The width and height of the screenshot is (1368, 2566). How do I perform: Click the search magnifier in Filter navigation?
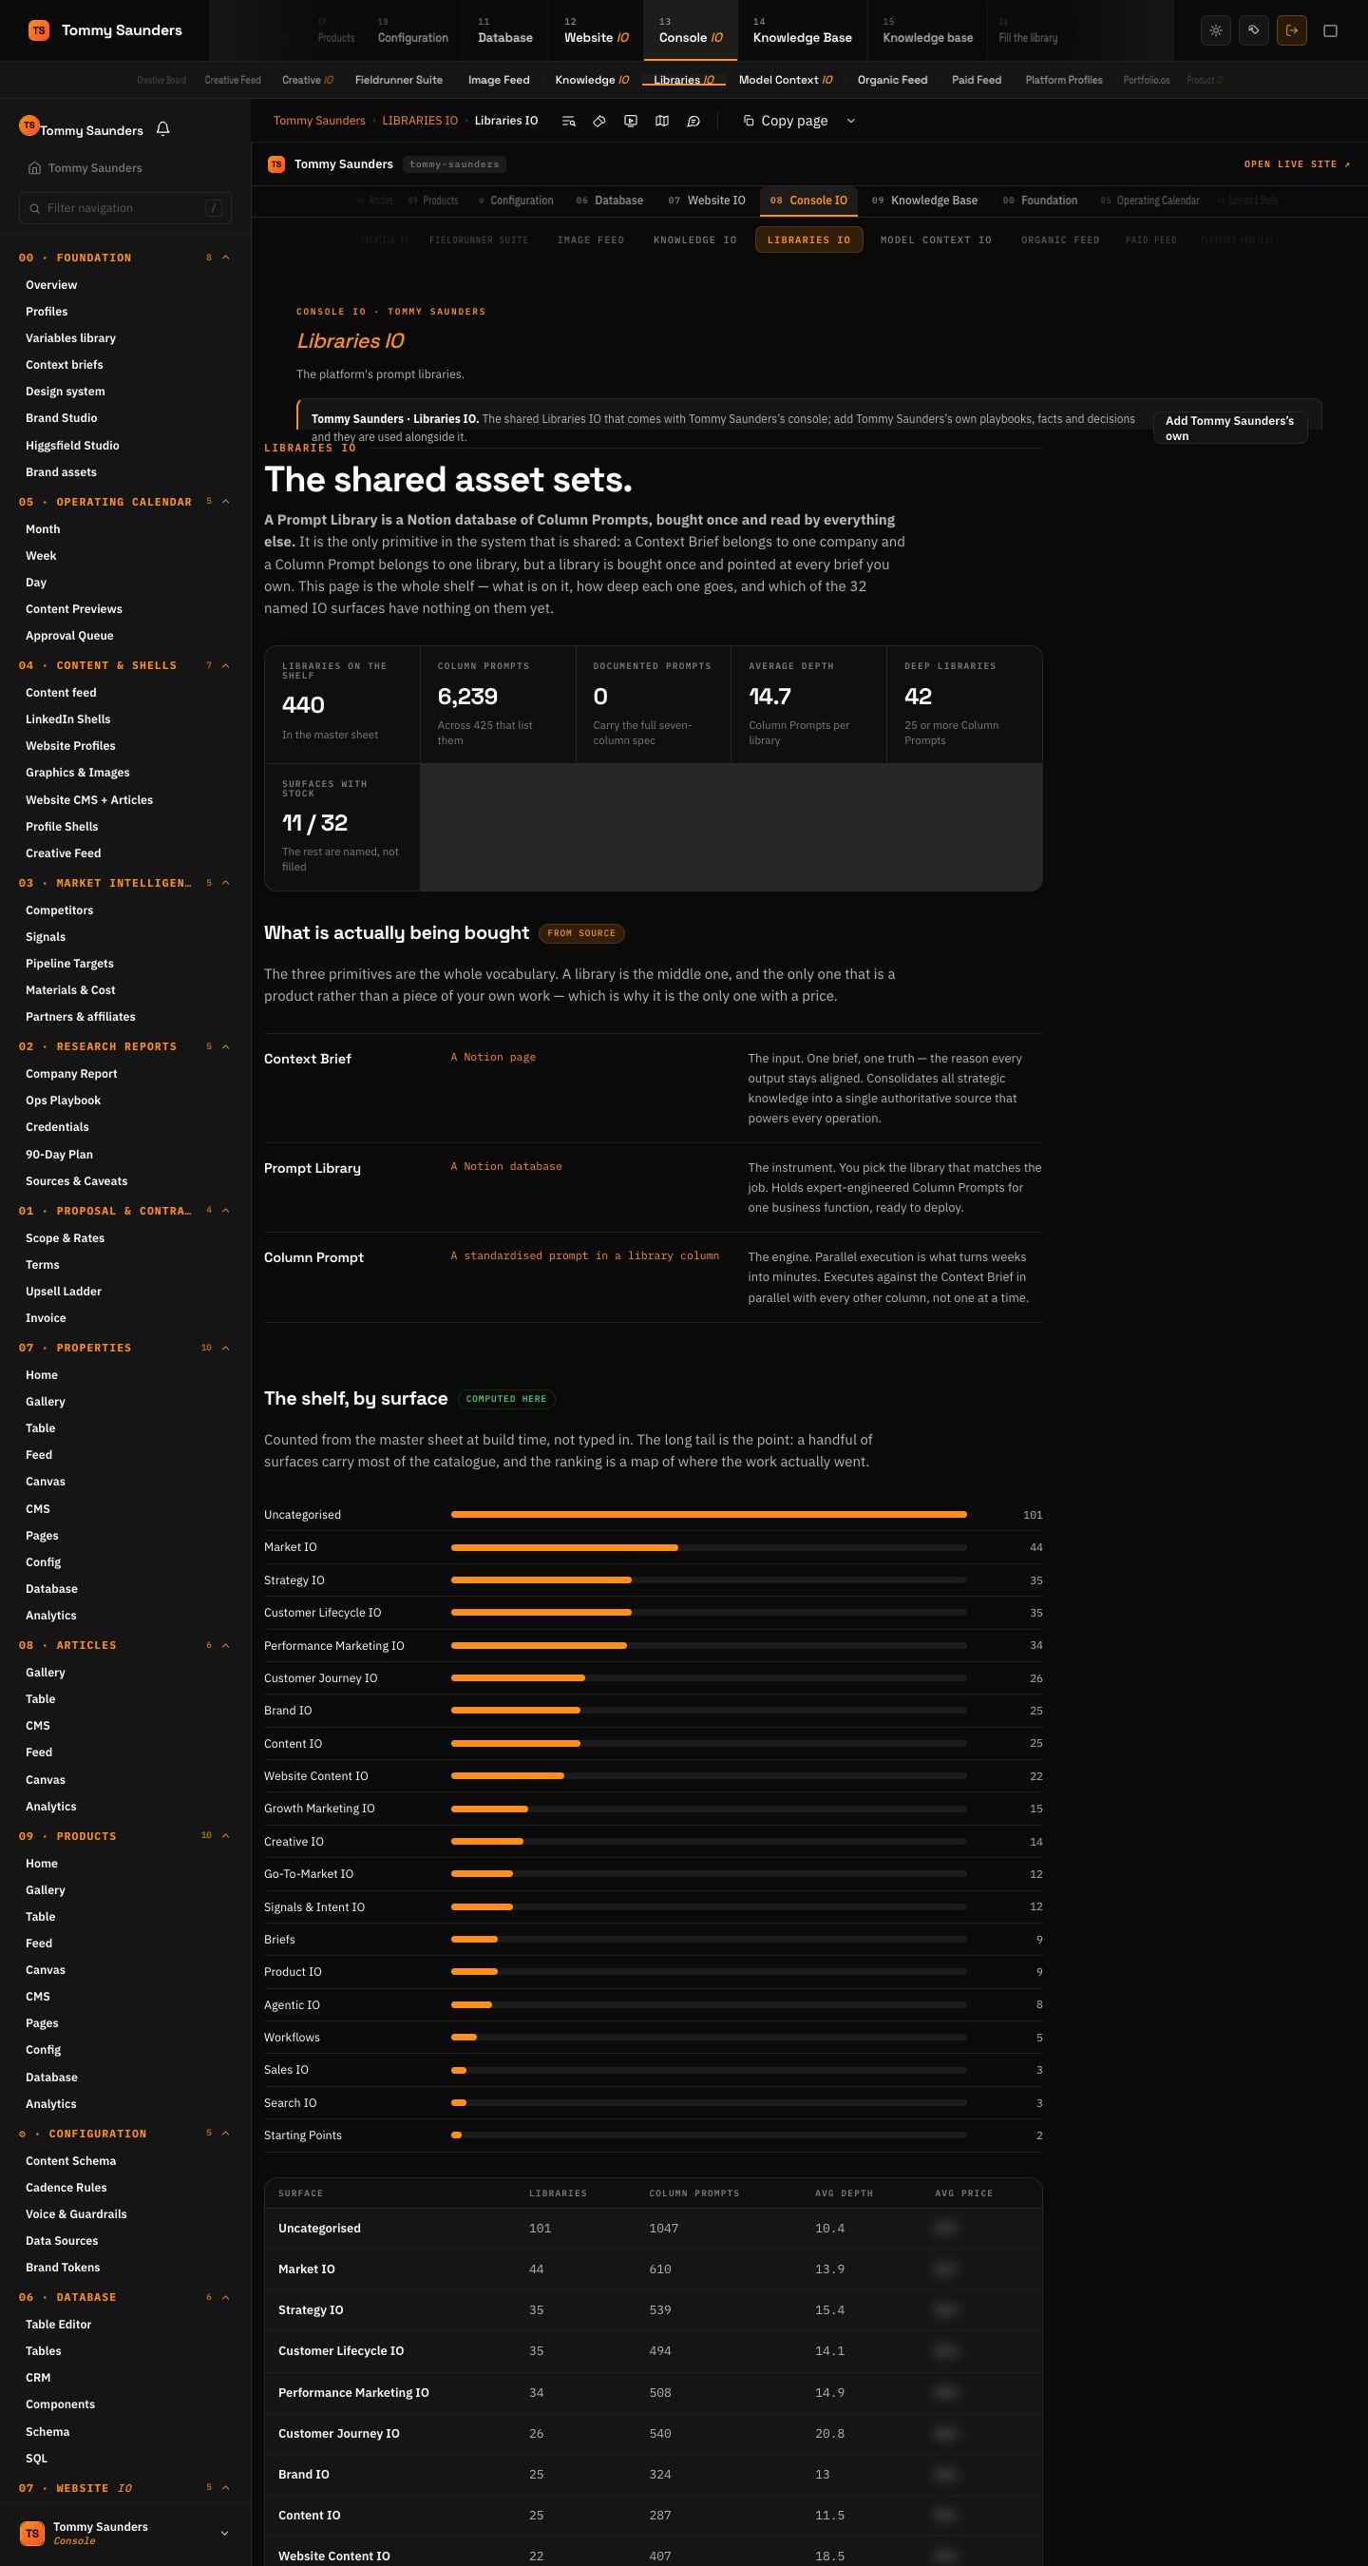(x=36, y=208)
